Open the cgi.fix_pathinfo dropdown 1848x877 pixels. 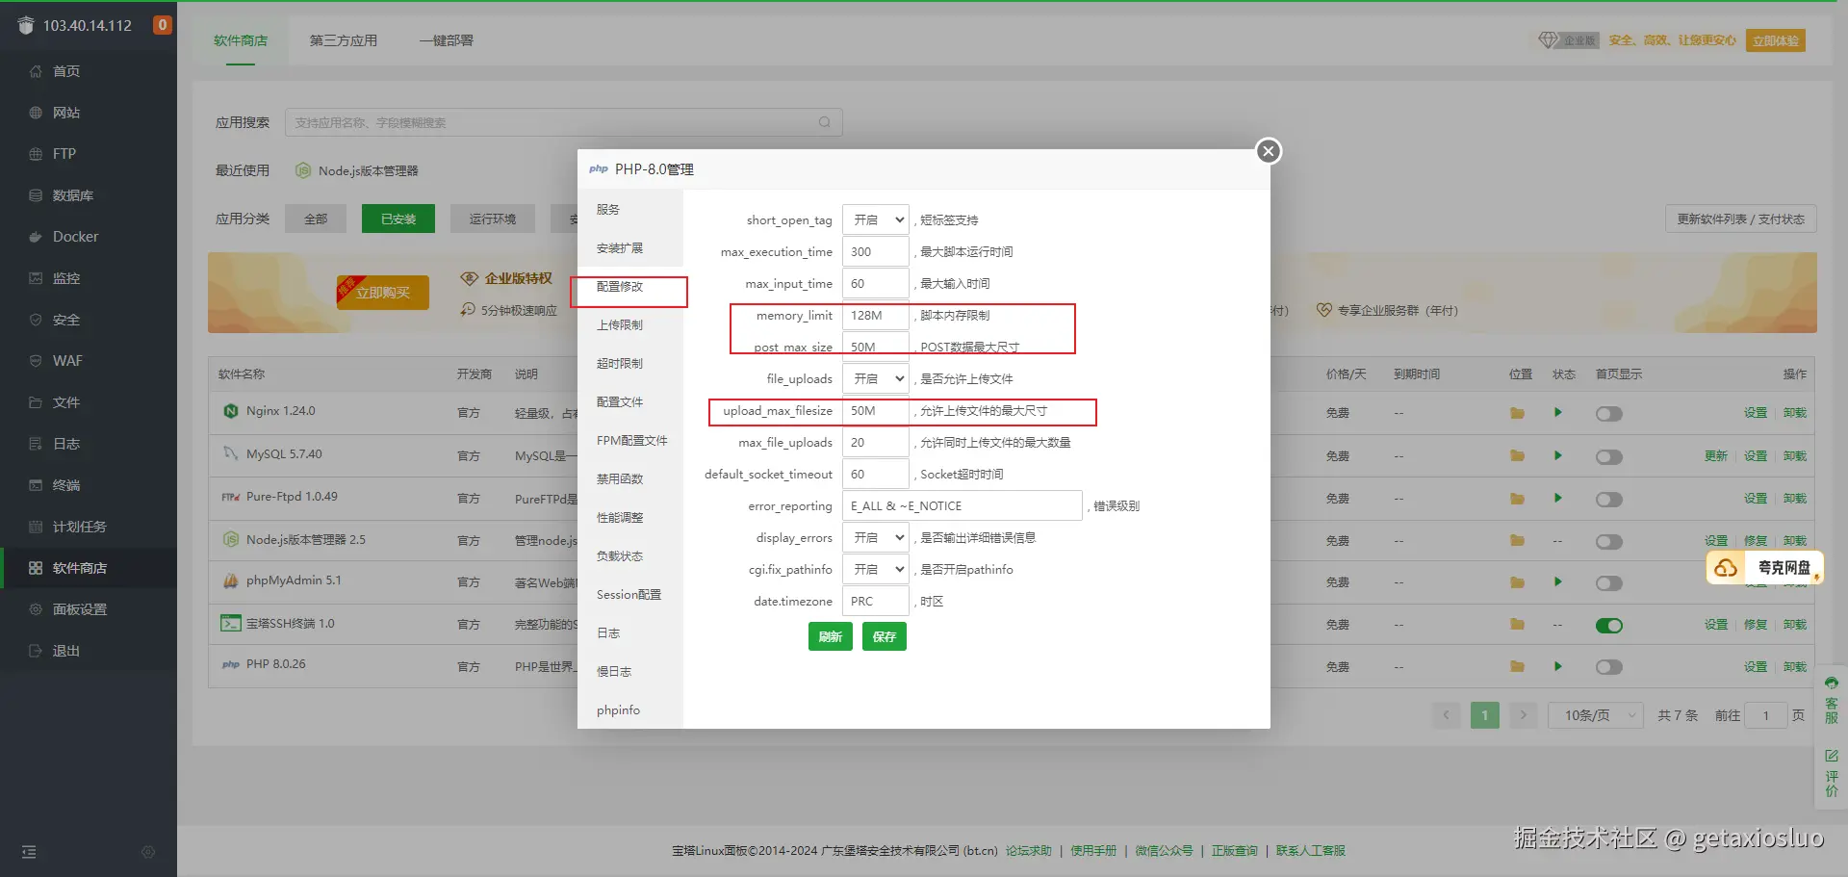pyautogui.click(x=875, y=569)
